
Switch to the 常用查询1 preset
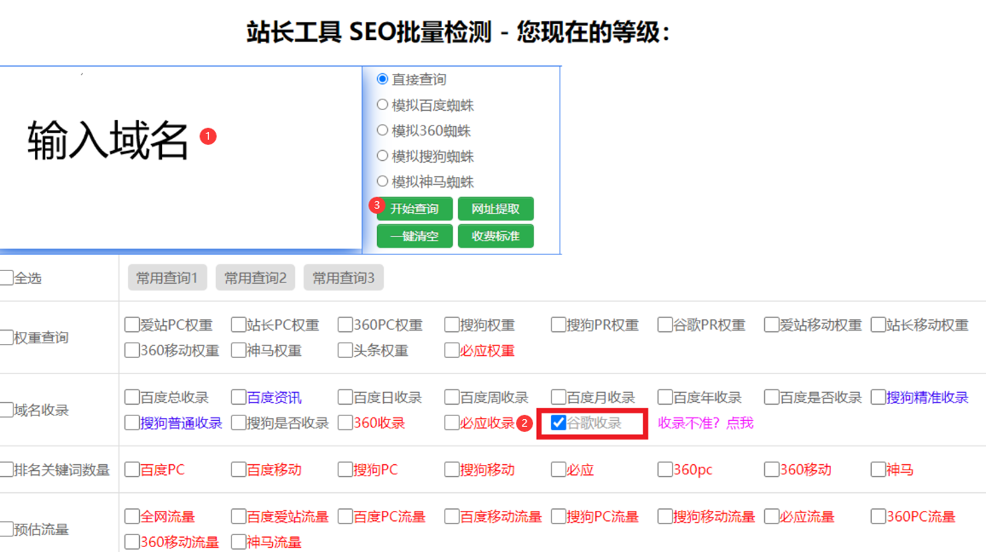pos(166,277)
